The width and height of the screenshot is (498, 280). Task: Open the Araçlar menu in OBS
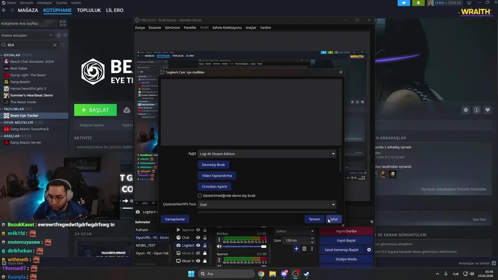[x=251, y=28]
